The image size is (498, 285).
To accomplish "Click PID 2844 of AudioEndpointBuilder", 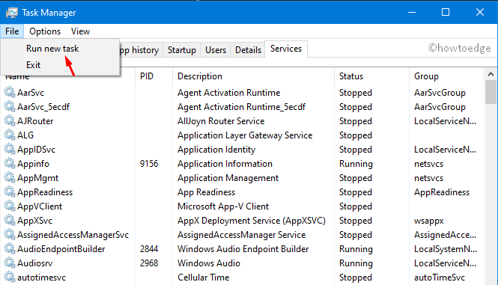I will tap(149, 249).
